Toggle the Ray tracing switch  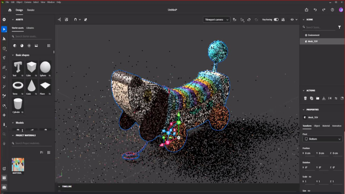(276, 20)
